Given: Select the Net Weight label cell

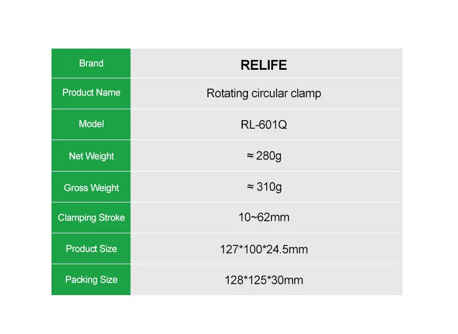Looking at the screenshot, I should (91, 156).
